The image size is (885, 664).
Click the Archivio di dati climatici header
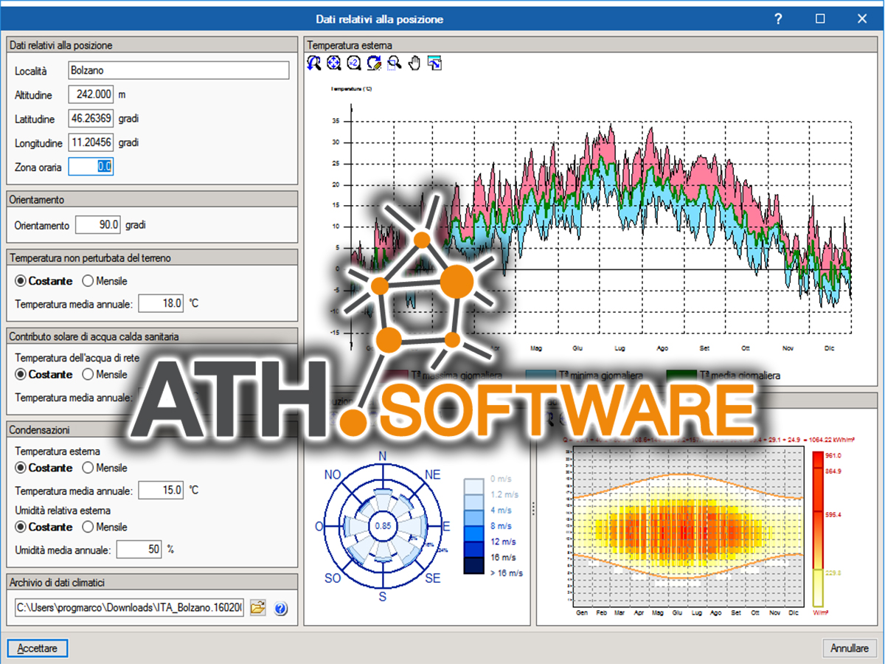[151, 582]
